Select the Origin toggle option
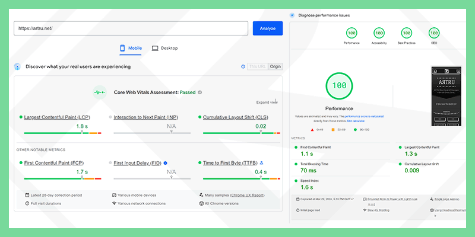475x237 pixels. coord(275,66)
